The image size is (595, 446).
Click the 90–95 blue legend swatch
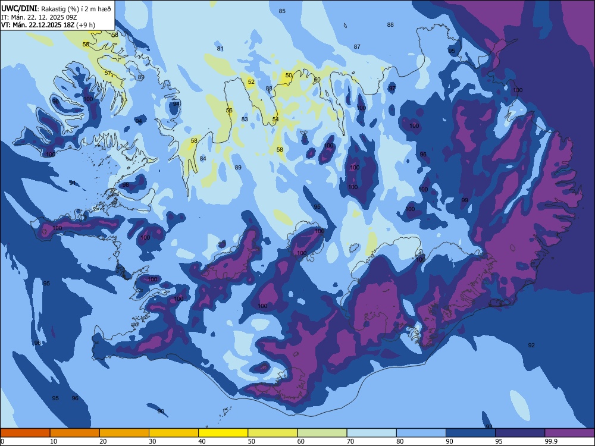pyautogui.click(x=471, y=433)
